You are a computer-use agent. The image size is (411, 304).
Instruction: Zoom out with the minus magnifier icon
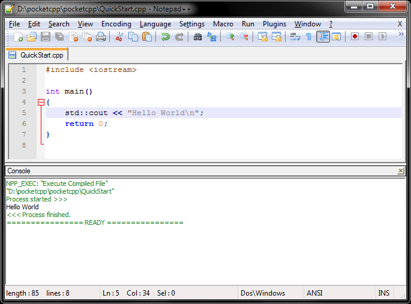coord(244,37)
